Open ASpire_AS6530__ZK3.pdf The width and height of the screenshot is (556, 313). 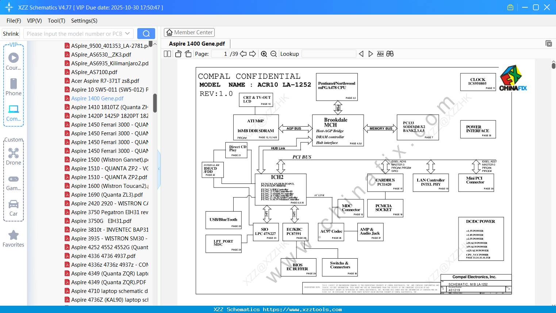point(98,55)
